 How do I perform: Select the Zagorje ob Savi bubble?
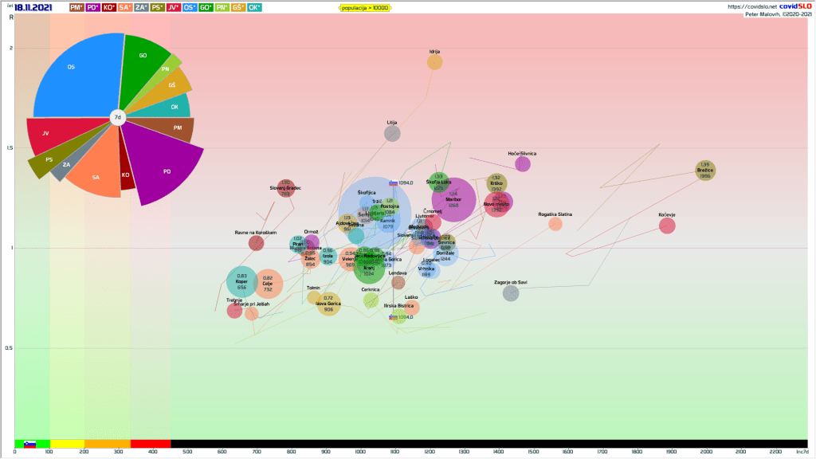(x=511, y=293)
